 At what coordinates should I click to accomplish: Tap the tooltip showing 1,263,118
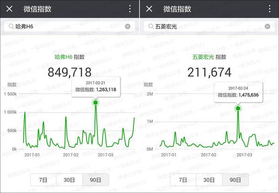[x=96, y=87]
